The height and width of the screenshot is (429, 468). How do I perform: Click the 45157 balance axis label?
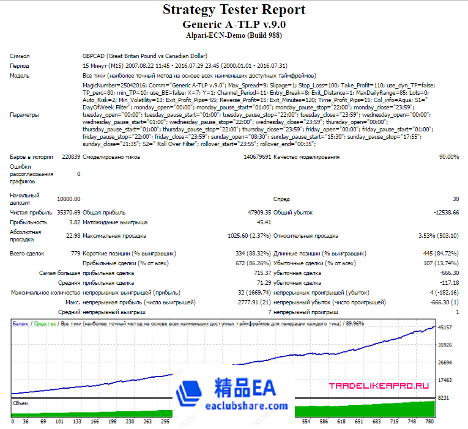coord(445,328)
